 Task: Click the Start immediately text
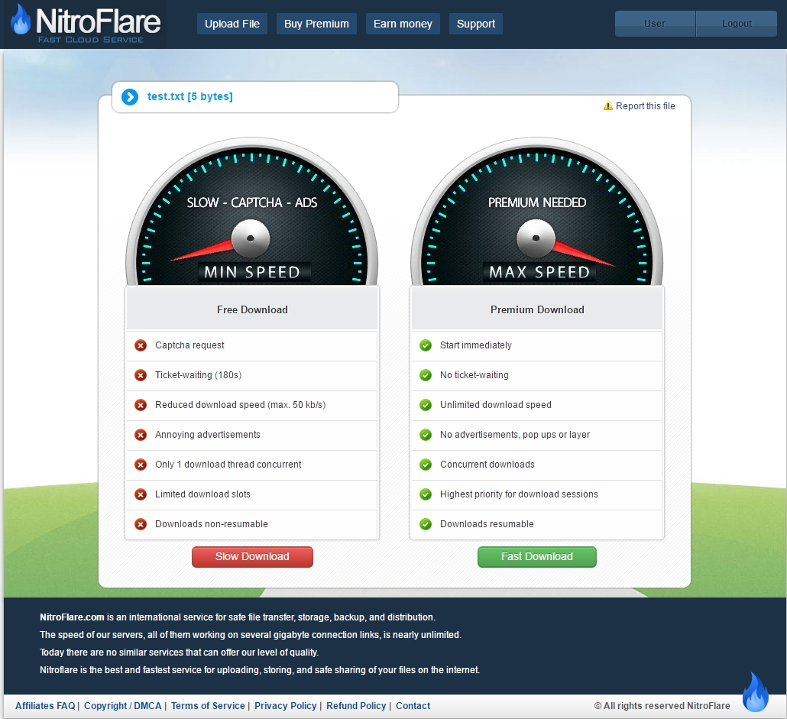click(x=476, y=345)
